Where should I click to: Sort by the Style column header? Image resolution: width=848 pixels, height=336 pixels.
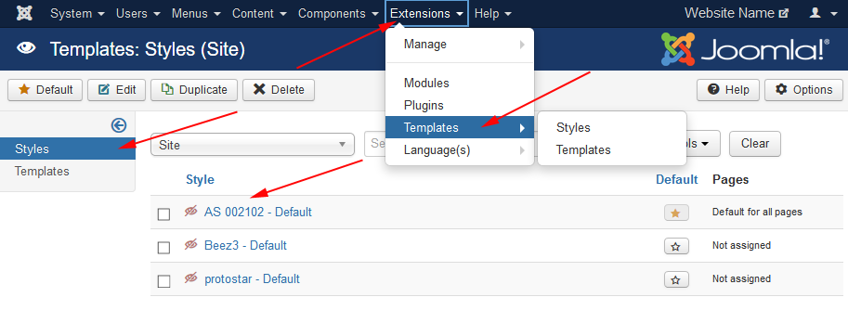click(200, 179)
